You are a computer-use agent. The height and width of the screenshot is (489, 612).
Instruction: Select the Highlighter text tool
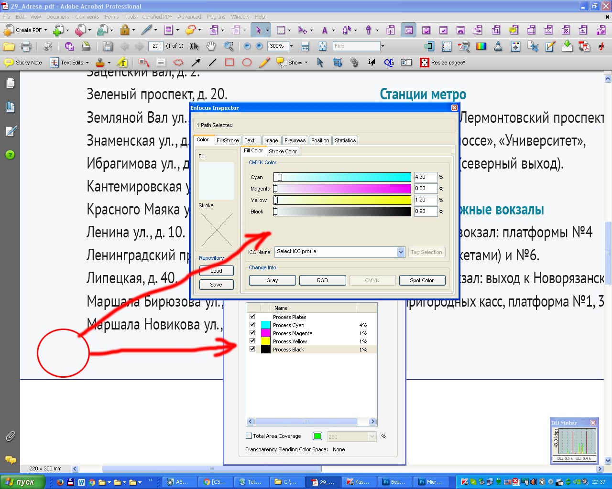click(x=122, y=63)
